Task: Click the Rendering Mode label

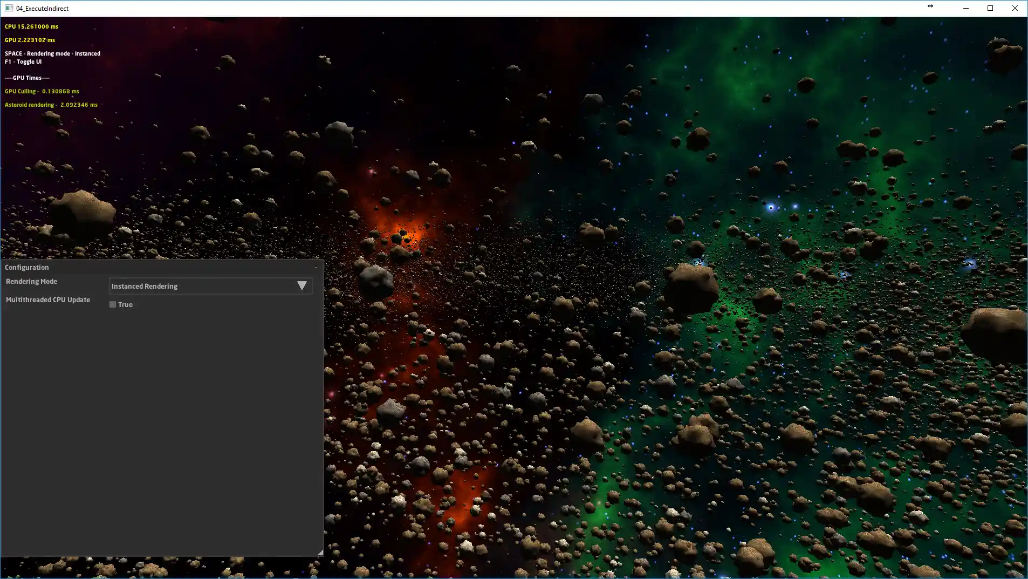Action: (x=31, y=281)
